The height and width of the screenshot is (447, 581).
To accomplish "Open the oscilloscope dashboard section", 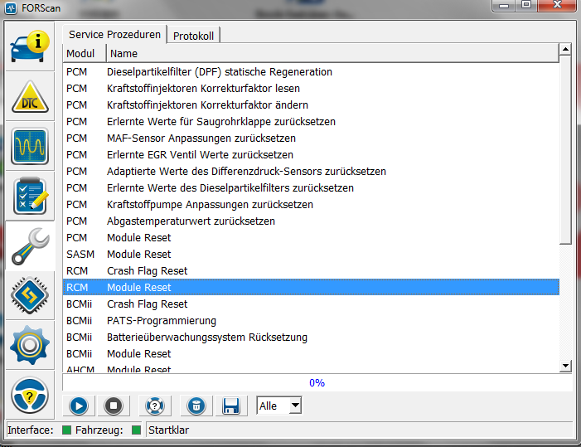I will click(29, 147).
